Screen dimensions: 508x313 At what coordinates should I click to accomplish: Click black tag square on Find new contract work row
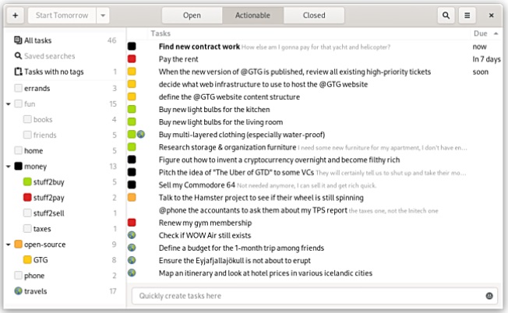click(132, 46)
